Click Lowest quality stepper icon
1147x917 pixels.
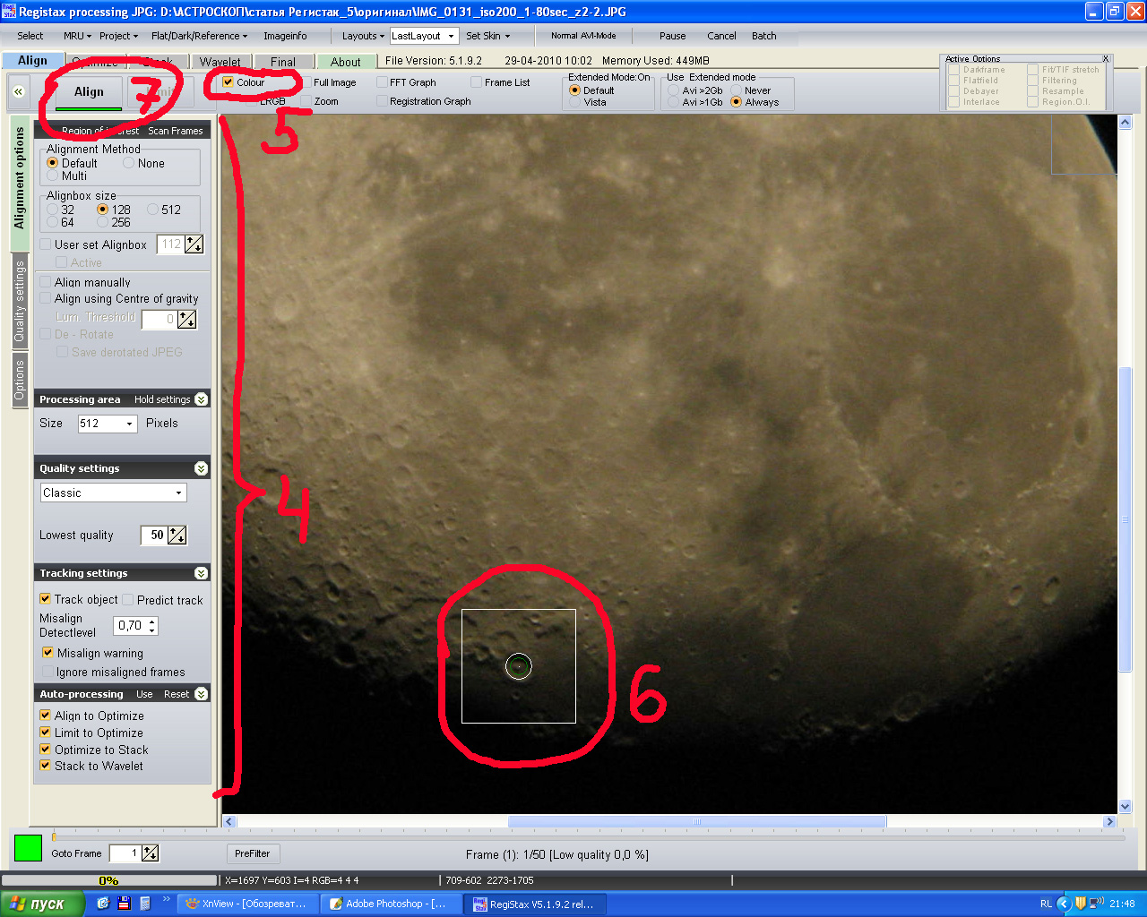click(x=177, y=536)
